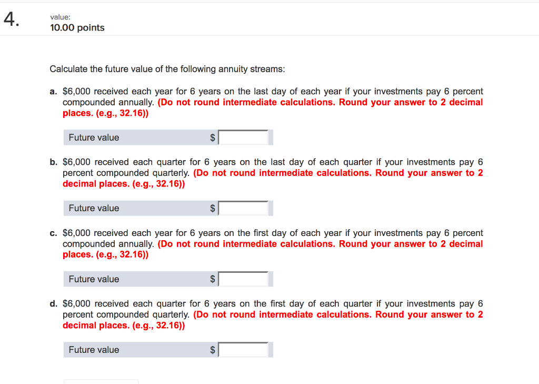Click the bold letter c label
The width and height of the screenshot is (539, 384).
coord(53,233)
